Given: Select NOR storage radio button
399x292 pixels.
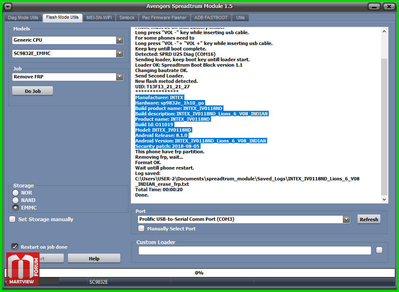Looking at the screenshot, I should point(15,192).
